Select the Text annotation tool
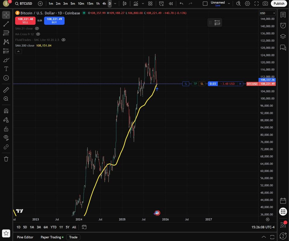 [6, 69]
